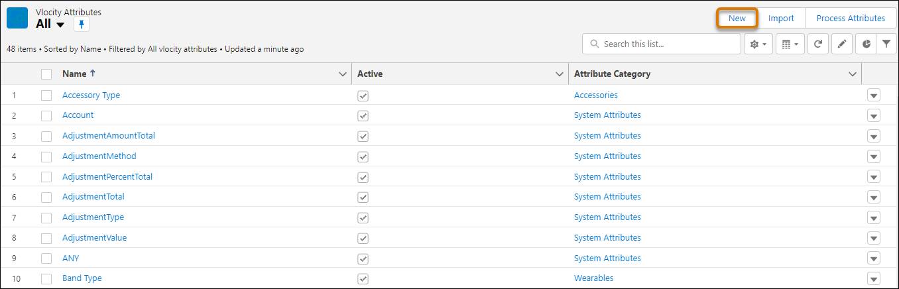This screenshot has height=289, width=899.
Task: Open the Accessories category link
Action: 595,95
